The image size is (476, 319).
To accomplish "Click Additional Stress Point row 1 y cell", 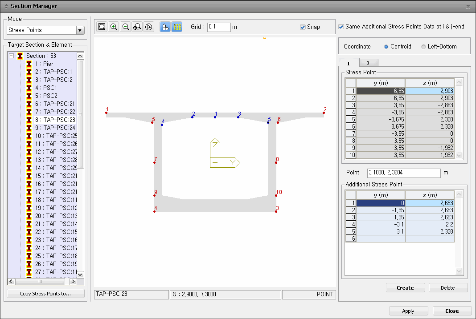I will point(381,203).
